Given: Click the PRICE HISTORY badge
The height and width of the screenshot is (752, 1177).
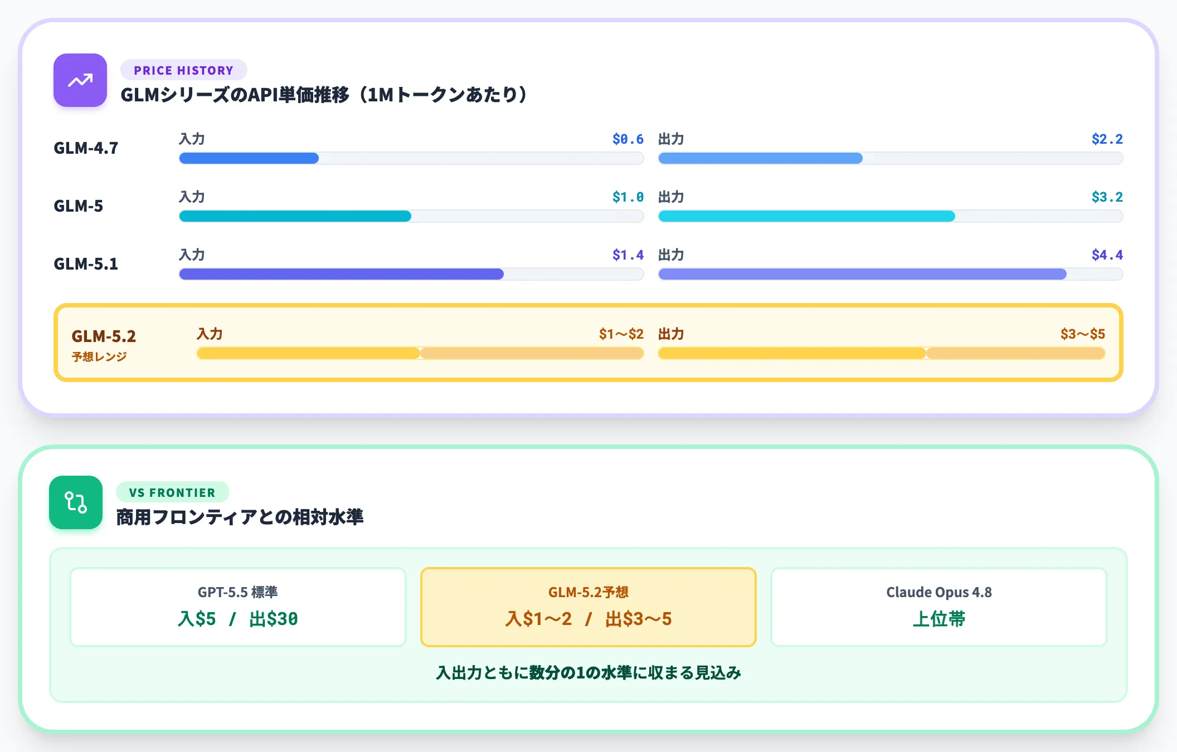Looking at the screenshot, I should pyautogui.click(x=183, y=70).
